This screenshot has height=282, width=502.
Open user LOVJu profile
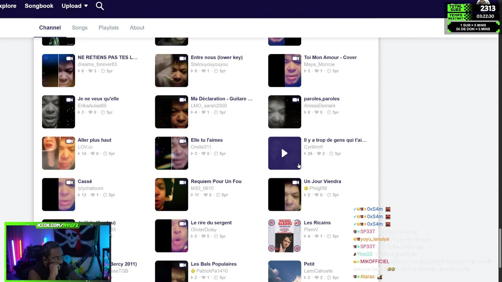click(x=85, y=147)
